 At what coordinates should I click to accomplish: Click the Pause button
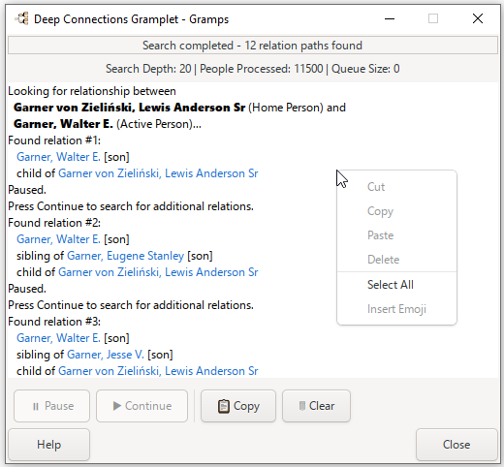pos(51,406)
